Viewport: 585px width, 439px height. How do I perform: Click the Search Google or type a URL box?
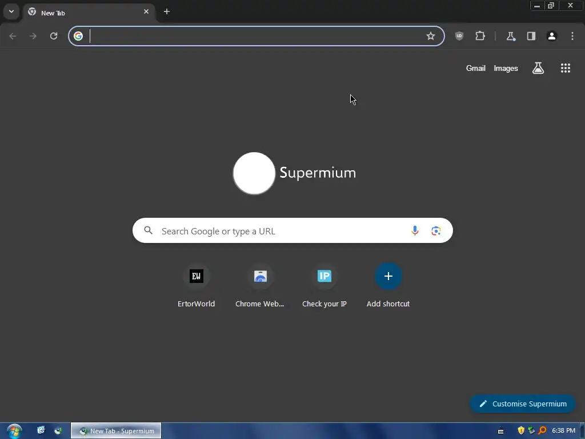point(292,230)
